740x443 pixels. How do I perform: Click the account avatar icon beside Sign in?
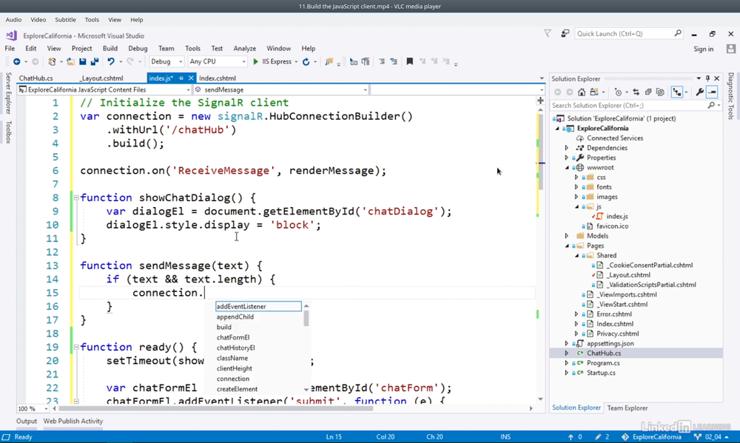pyautogui.click(x=731, y=49)
